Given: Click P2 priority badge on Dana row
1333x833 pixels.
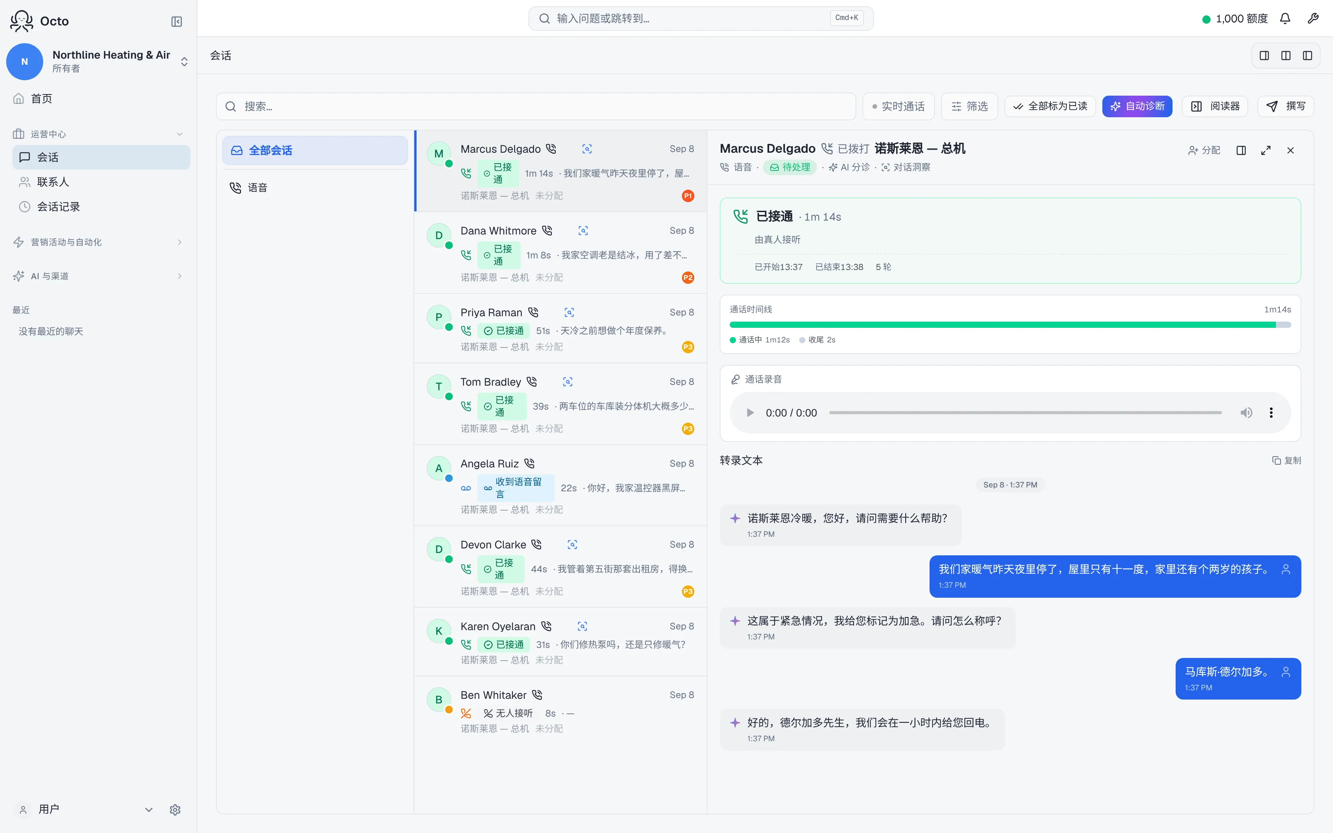Looking at the screenshot, I should (688, 278).
